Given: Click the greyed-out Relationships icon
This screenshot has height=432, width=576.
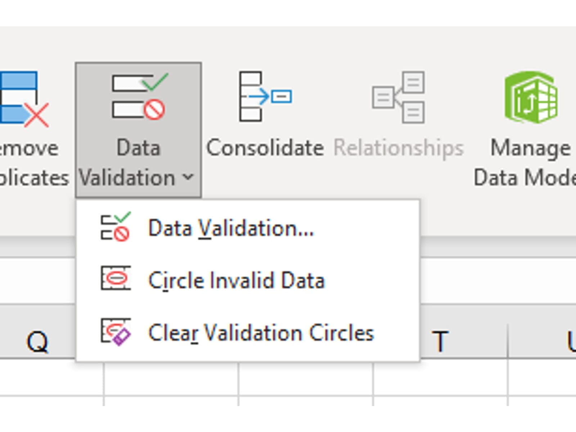Looking at the screenshot, I should 399,97.
